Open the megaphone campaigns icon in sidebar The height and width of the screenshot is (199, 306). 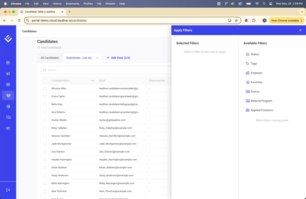coord(8,74)
